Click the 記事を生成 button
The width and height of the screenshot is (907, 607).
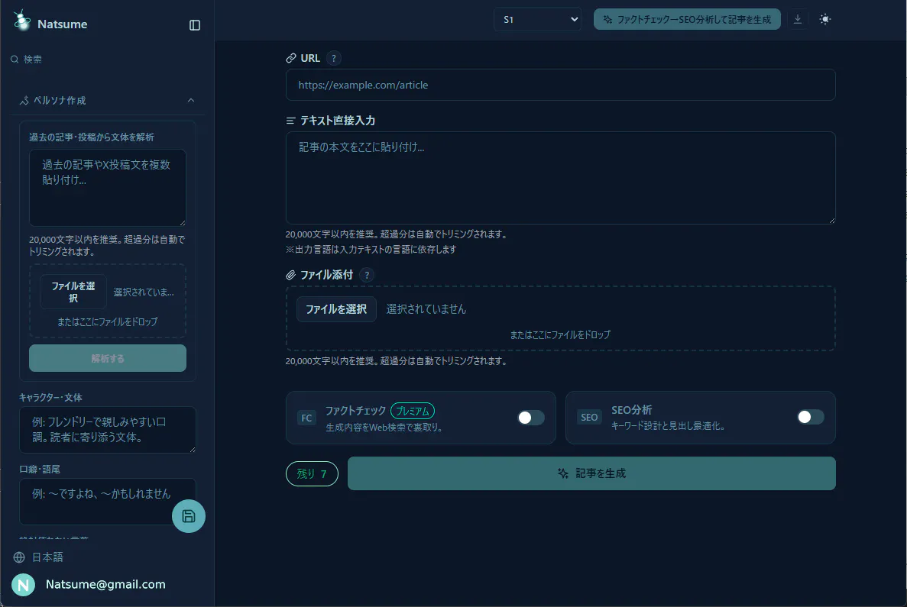(x=591, y=473)
